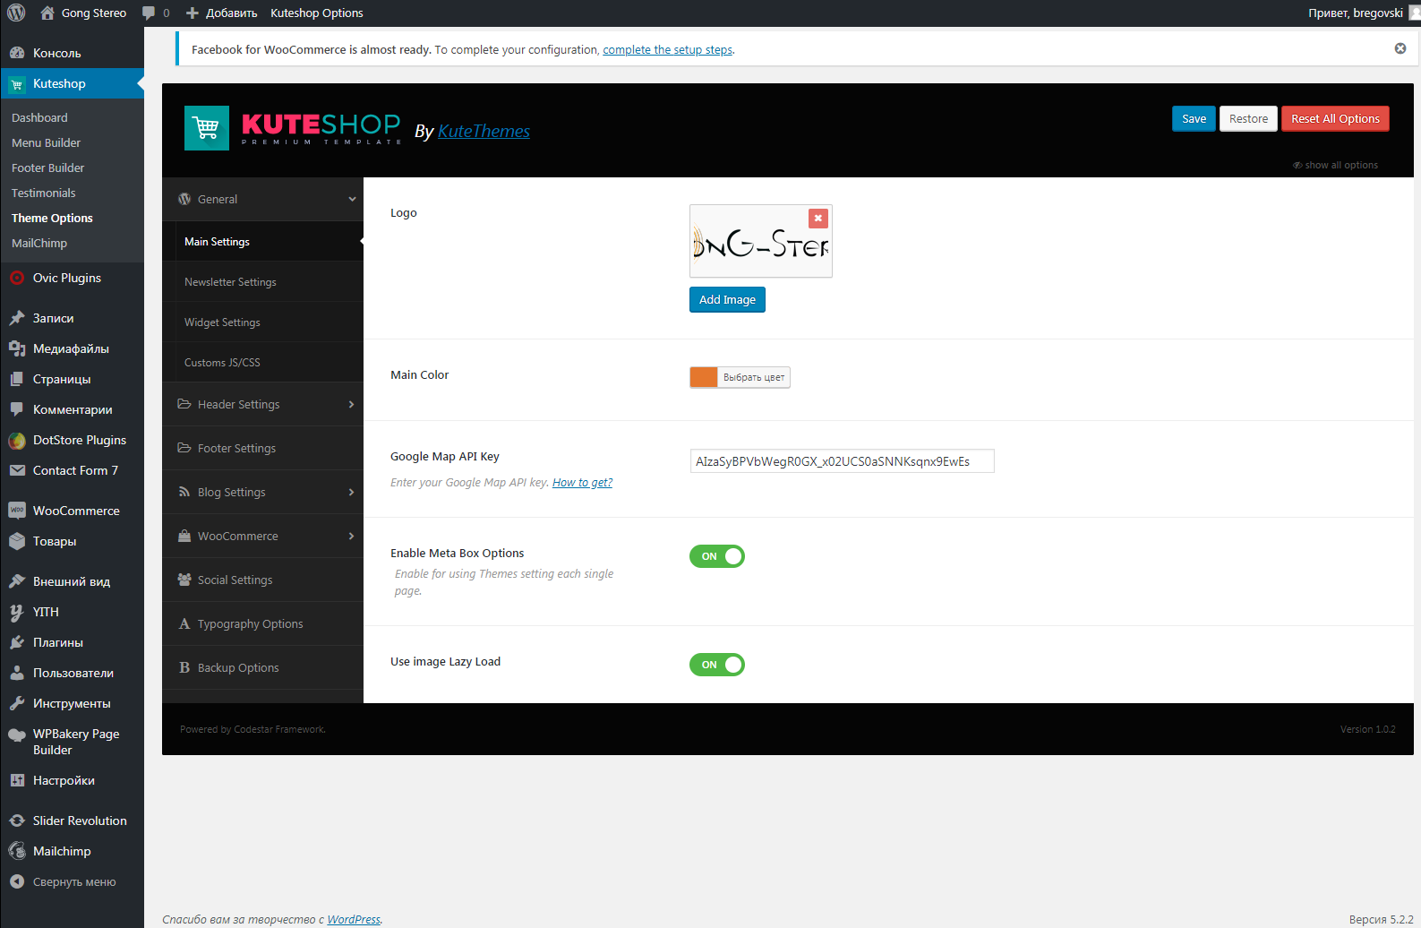Viewport: 1421px width, 928px height.
Task: Collapse the General section chevron
Action: click(x=352, y=199)
